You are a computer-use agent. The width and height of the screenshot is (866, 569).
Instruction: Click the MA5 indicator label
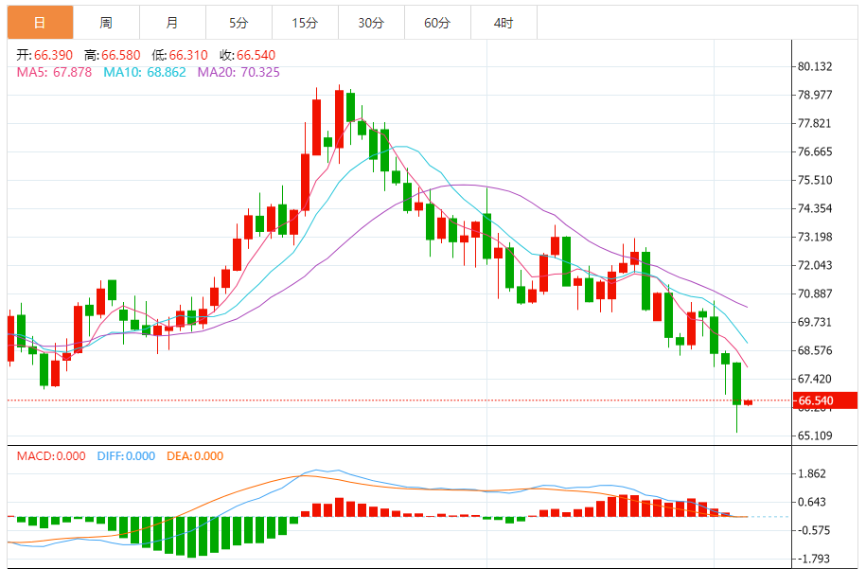click(x=54, y=72)
